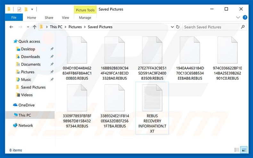Open Documents in the navigation pane
This screenshot has height=158, width=253.
tap(28, 64)
